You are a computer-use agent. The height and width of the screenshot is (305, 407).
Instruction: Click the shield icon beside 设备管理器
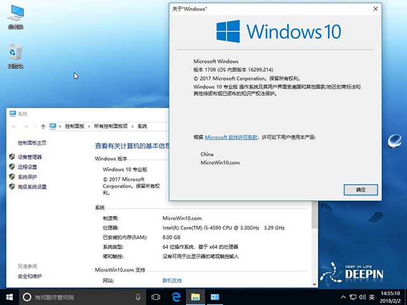click(x=11, y=157)
